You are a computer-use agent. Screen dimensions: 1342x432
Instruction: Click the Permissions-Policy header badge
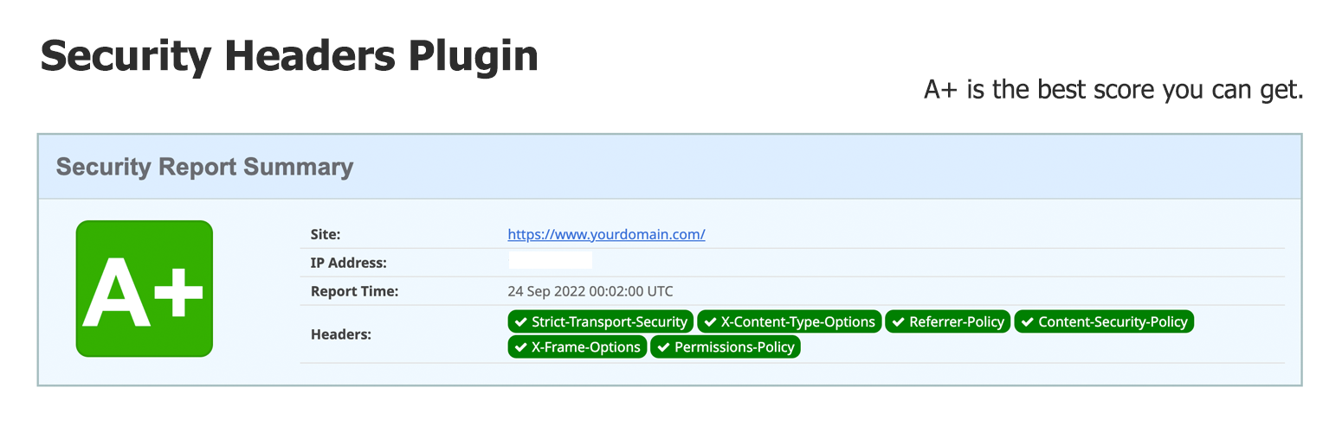(726, 347)
